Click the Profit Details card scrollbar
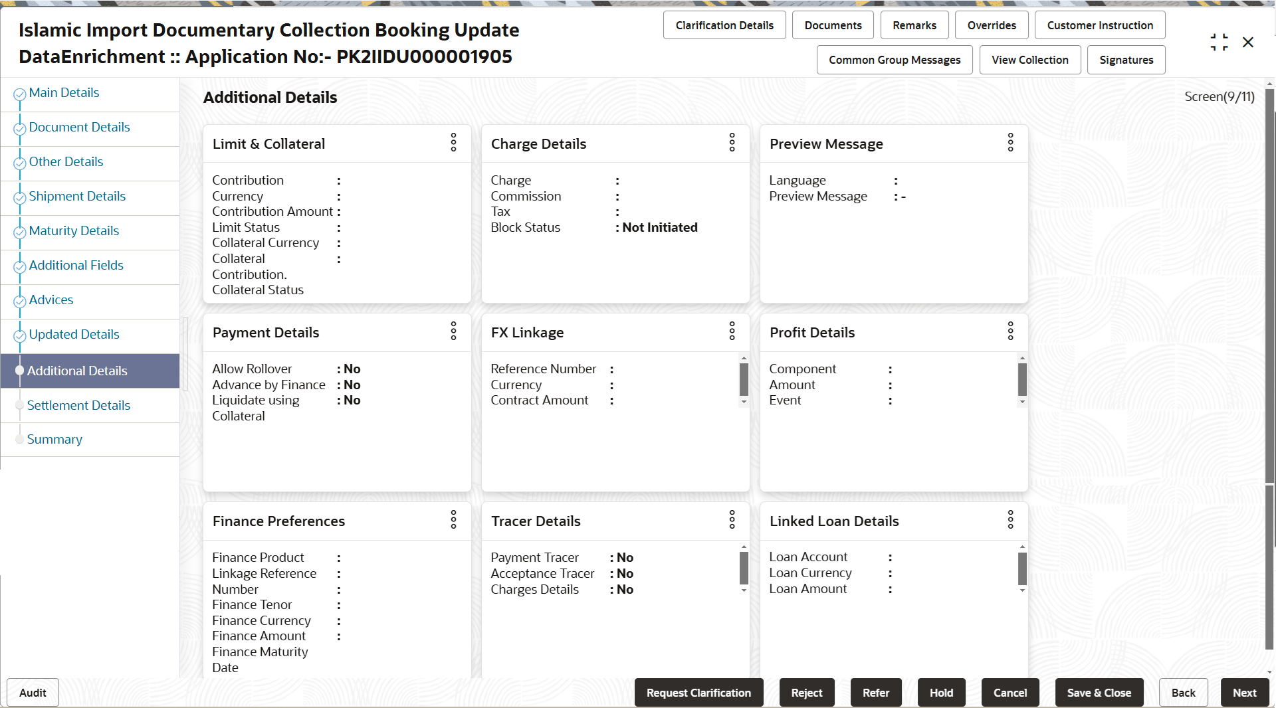Screen dimensions: 1276x708 click(x=1022, y=380)
